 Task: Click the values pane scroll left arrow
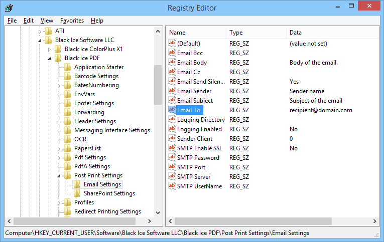pyautogui.click(x=171, y=221)
